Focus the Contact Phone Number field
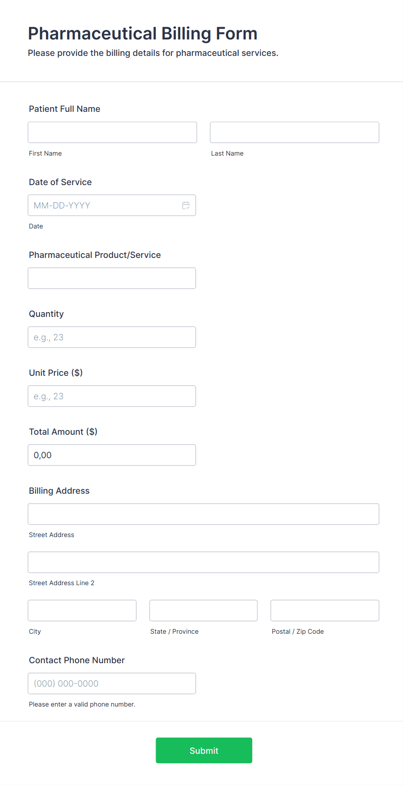Image resolution: width=403 pixels, height=785 pixels. click(112, 684)
